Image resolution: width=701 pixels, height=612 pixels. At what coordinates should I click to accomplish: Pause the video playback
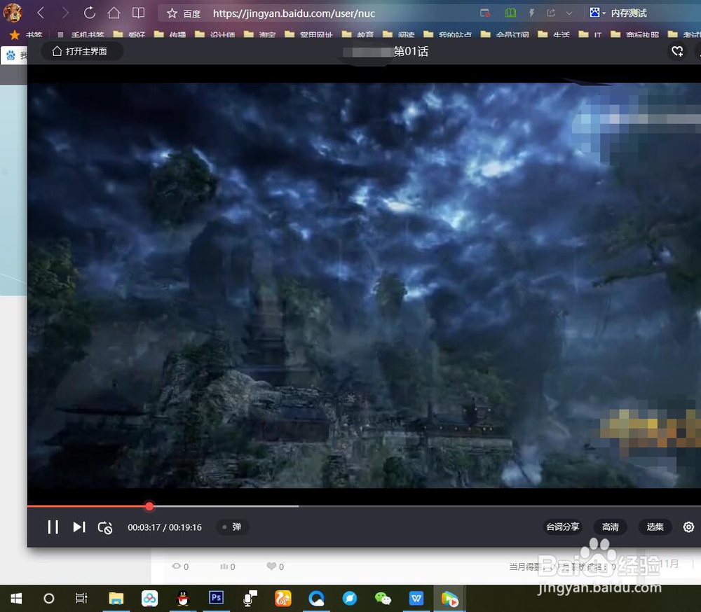53,527
